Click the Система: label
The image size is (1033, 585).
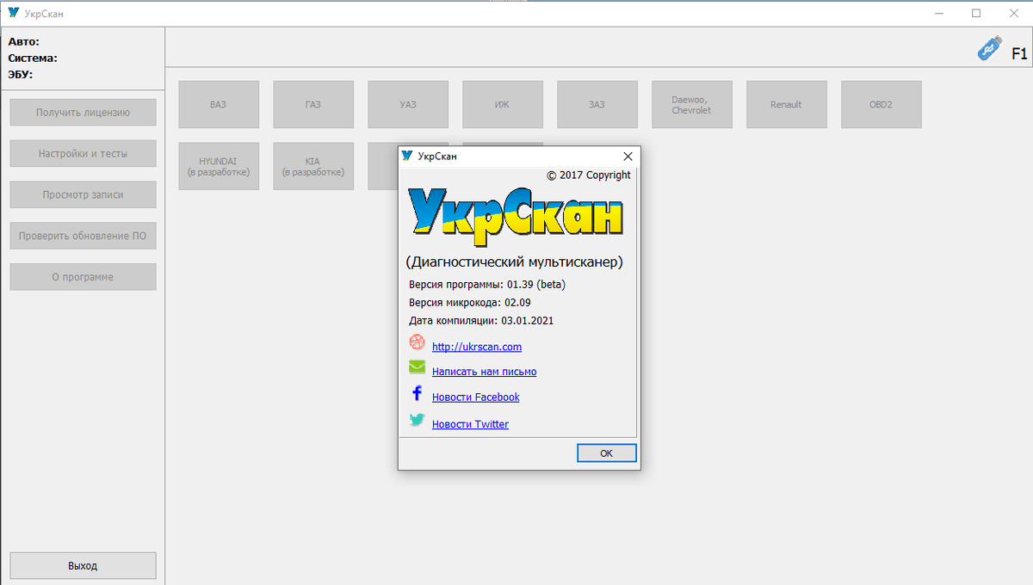pos(33,58)
